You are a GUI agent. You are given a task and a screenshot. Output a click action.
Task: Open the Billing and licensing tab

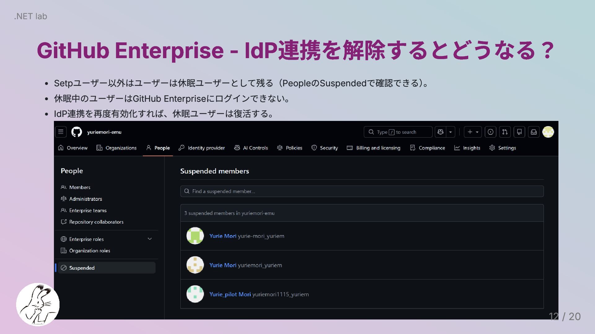coord(373,148)
